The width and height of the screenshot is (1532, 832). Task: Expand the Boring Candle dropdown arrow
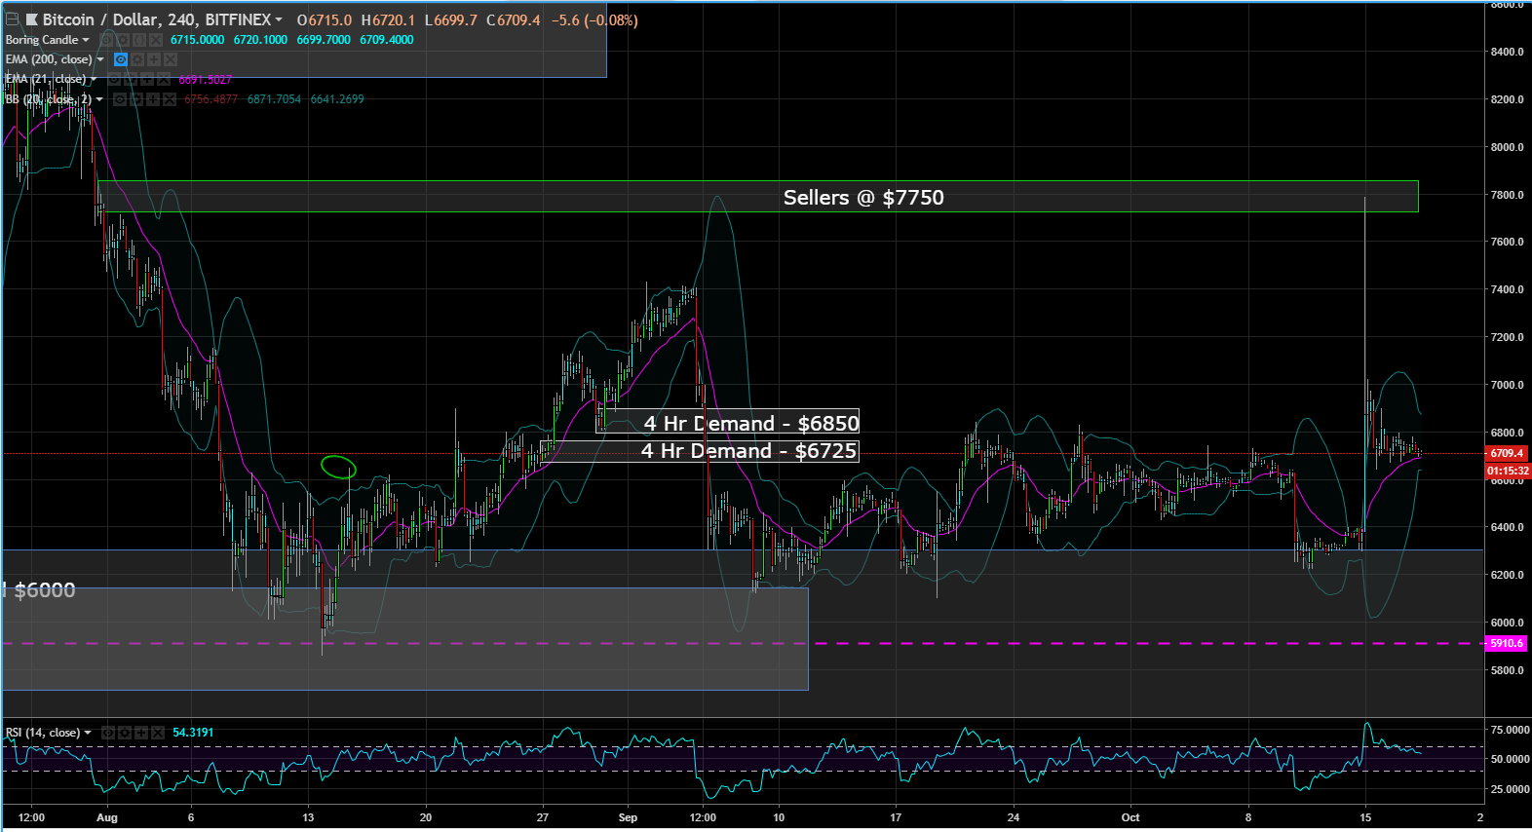(86, 40)
